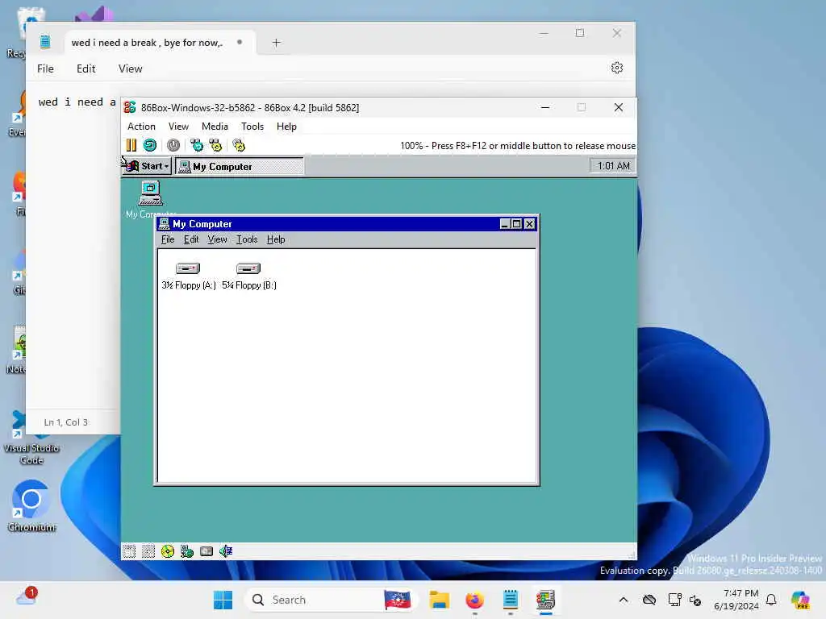Open 86Box Action menu
826x619 pixels.
point(141,127)
